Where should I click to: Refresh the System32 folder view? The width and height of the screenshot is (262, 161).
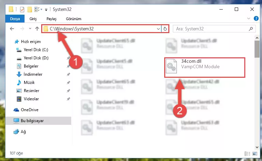tap(165, 29)
